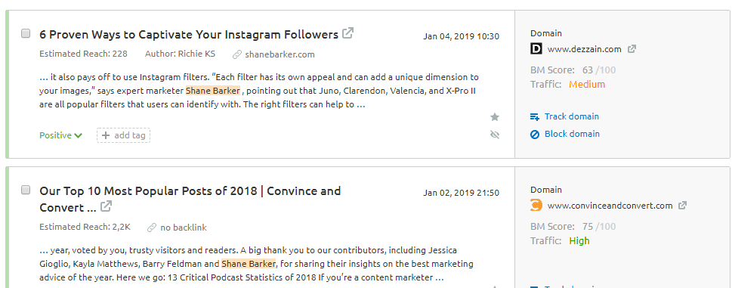732x288 pixels.
Task: Open the 6 Proven Ways article title
Action: pos(189,35)
